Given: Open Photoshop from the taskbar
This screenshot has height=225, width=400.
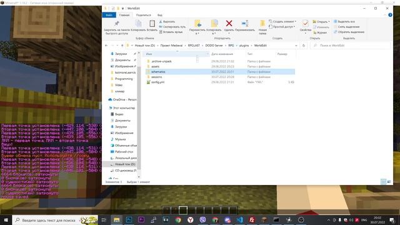Looking at the screenshot, I should click(x=129, y=220).
